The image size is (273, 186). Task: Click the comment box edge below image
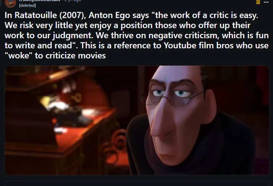click(137, 183)
